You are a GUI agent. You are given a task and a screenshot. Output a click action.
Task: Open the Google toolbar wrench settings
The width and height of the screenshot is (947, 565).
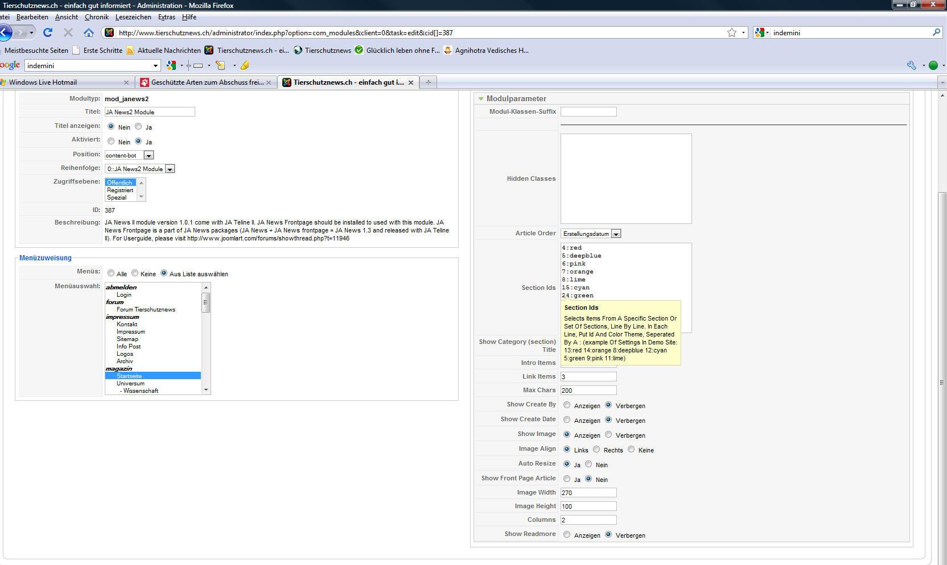[911, 65]
